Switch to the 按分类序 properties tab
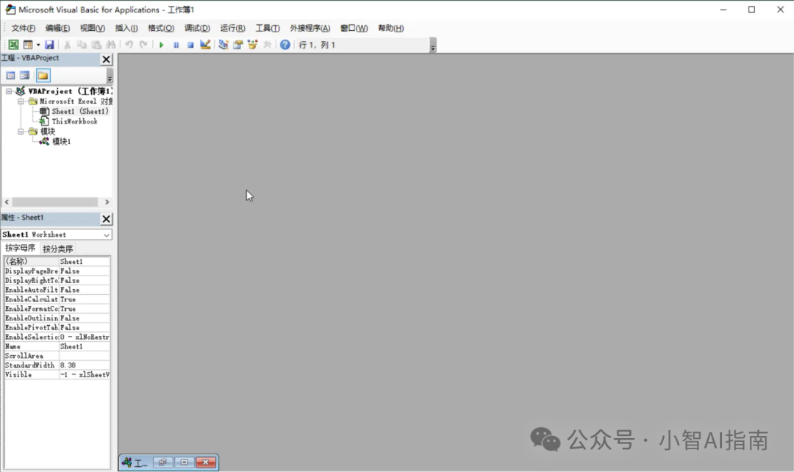This screenshot has width=794, height=472. pos(57,248)
